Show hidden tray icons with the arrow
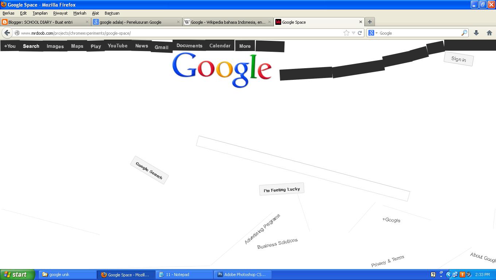This screenshot has height=280, width=496. point(449,275)
